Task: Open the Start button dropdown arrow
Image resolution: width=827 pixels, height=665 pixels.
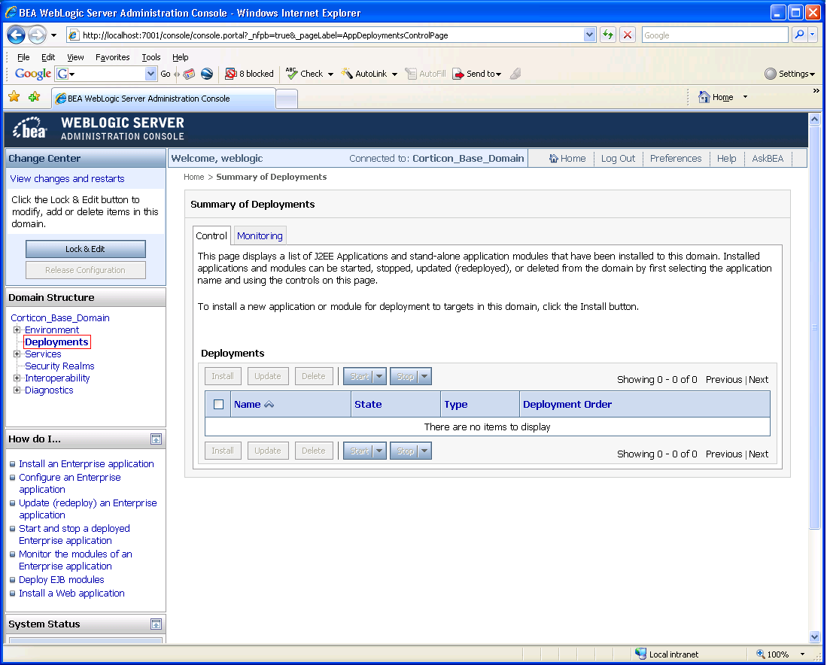Action: (378, 376)
